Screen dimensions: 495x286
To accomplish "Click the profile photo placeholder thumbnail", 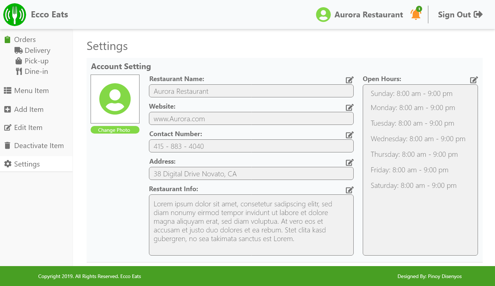I will (115, 99).
